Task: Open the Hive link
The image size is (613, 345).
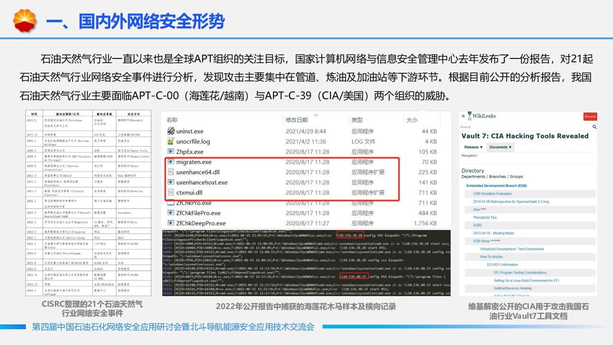Action: tap(476, 209)
